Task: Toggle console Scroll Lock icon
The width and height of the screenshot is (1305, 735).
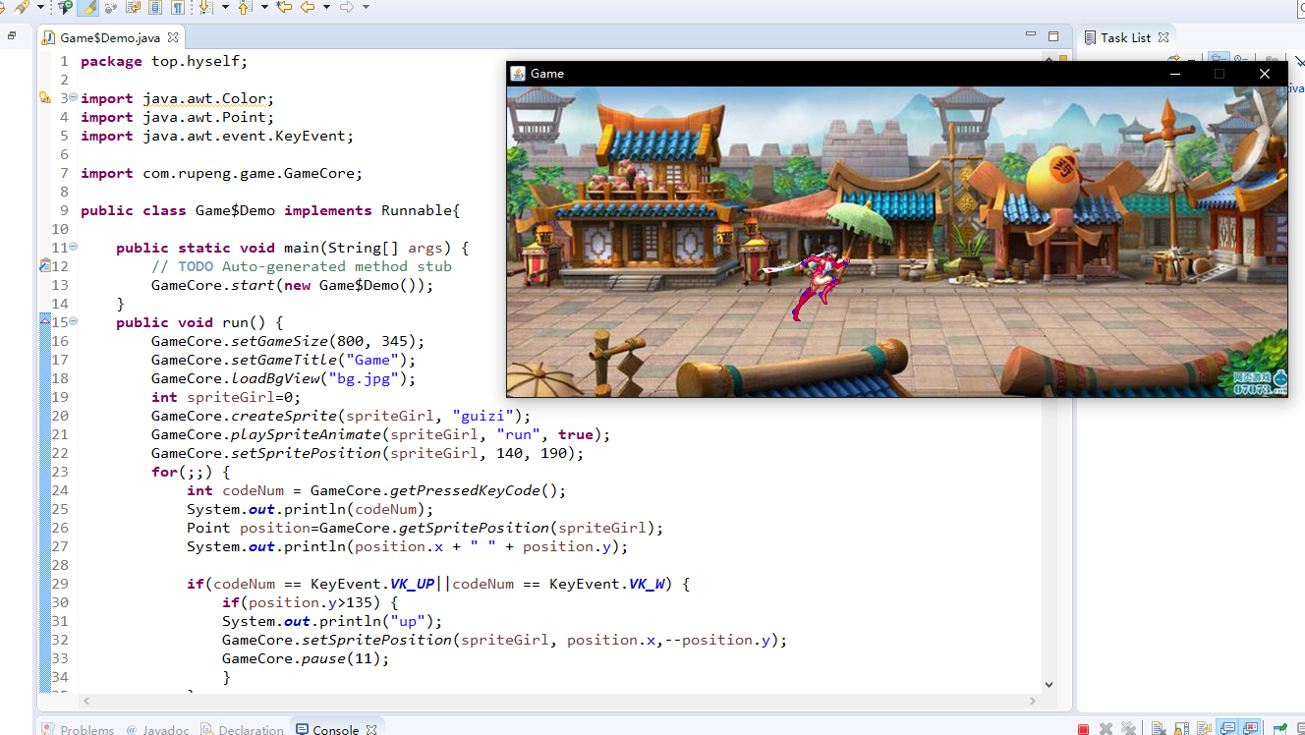Action: tap(1182, 729)
